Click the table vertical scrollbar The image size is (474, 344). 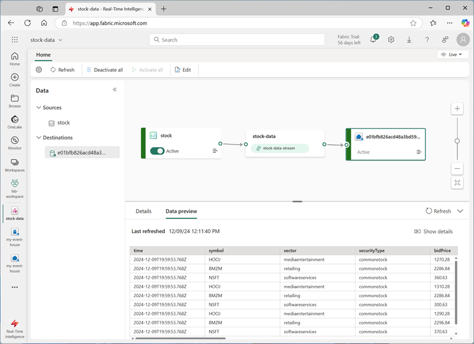[456, 292]
